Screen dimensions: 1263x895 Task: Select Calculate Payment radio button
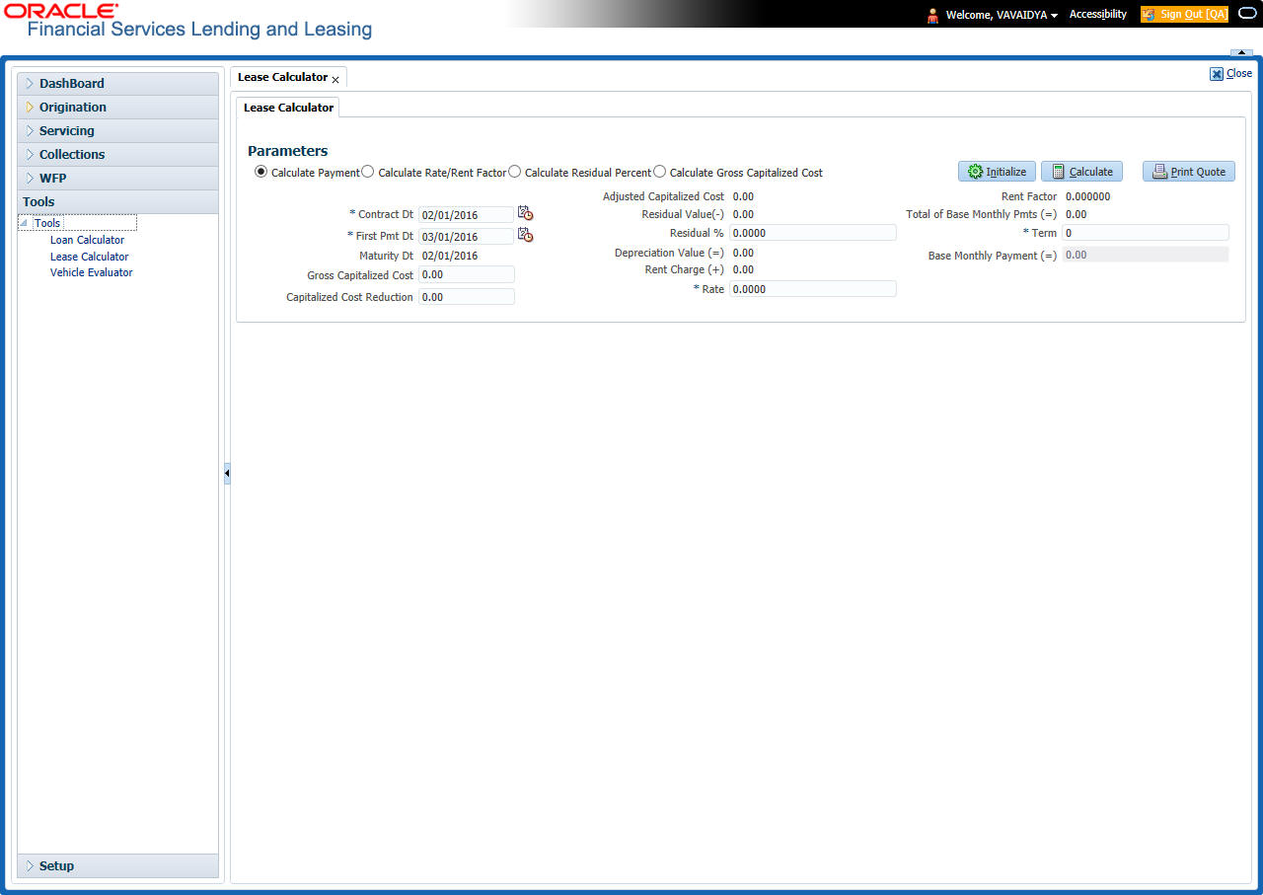(x=260, y=172)
